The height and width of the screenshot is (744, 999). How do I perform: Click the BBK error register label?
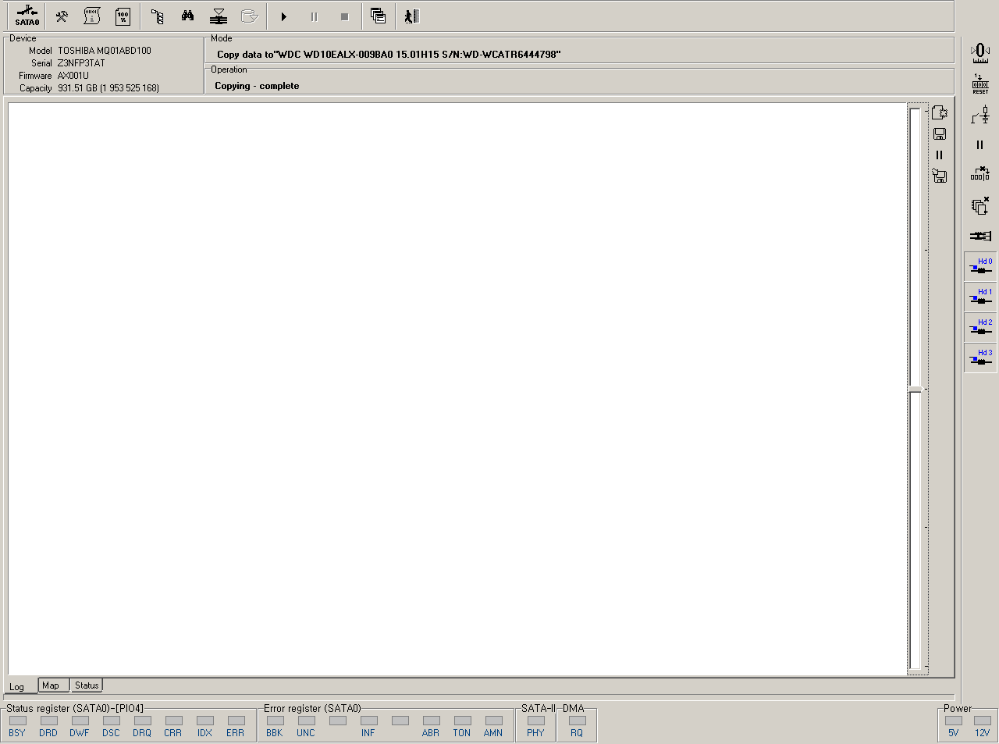tap(275, 733)
